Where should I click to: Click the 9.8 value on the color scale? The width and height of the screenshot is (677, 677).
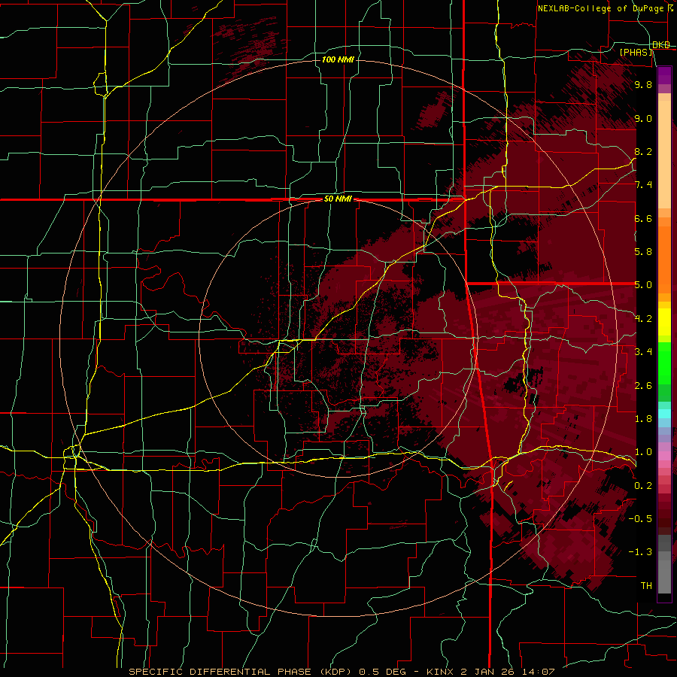click(x=643, y=84)
